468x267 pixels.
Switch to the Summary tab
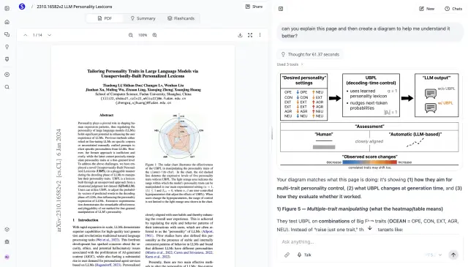pos(143,18)
